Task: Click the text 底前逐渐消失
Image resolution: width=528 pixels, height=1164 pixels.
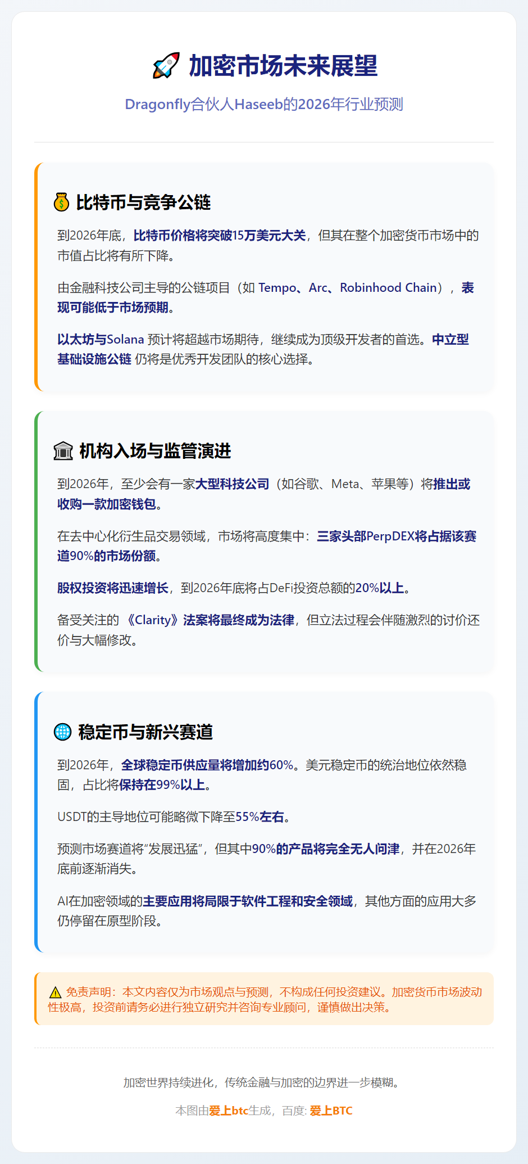Action: (98, 869)
